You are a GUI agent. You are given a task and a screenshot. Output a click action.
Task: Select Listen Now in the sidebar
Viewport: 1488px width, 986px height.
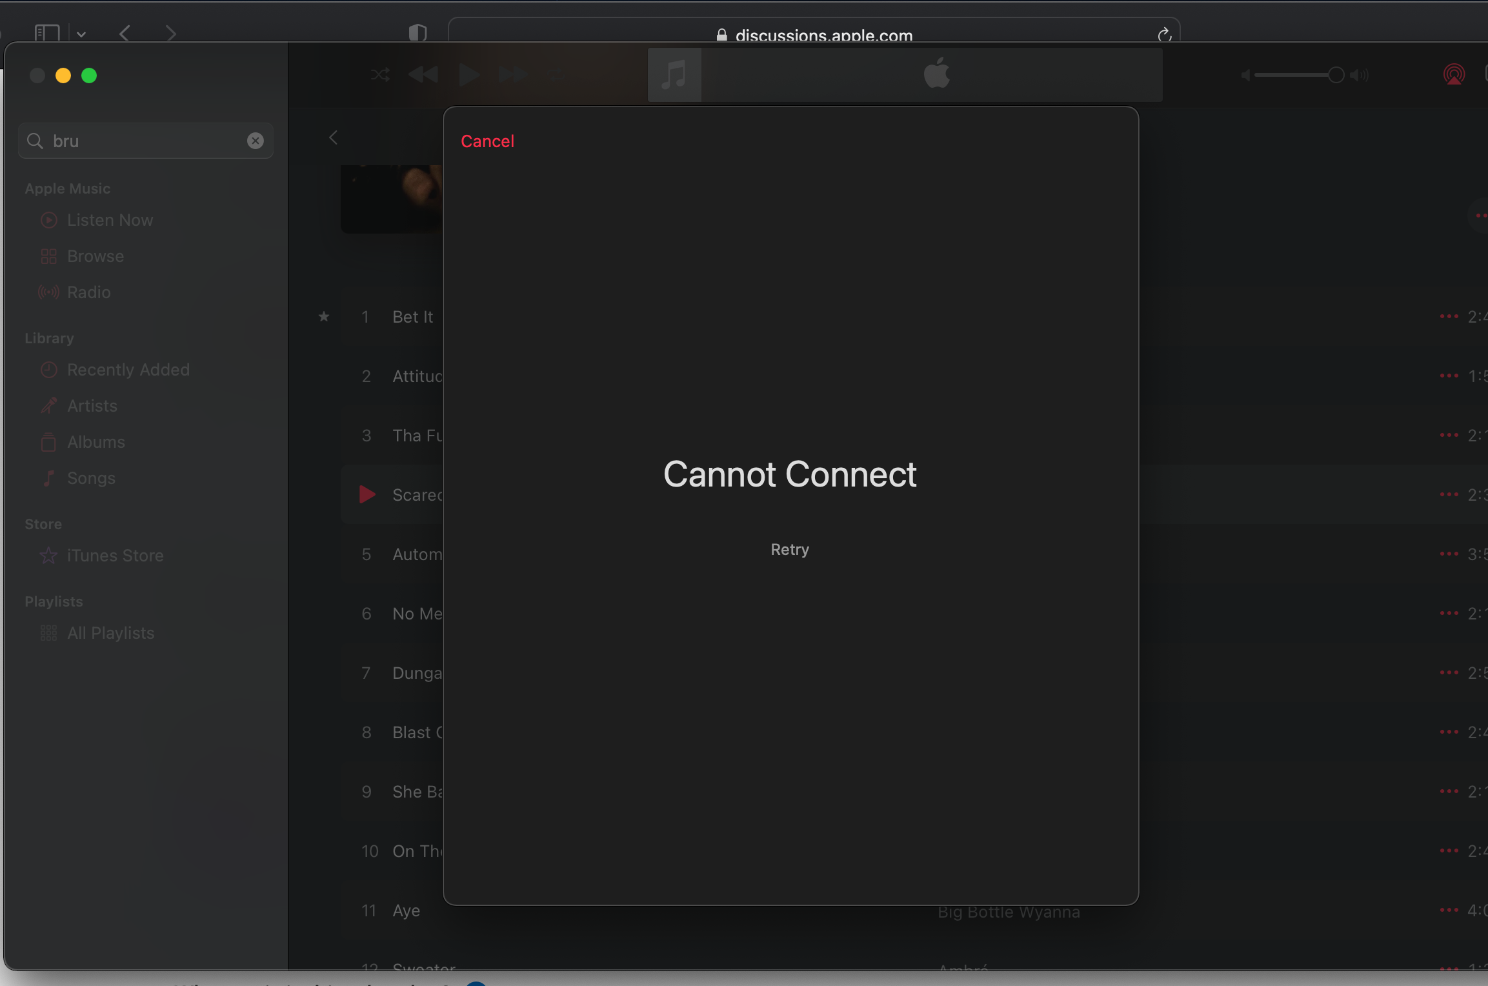click(x=110, y=219)
